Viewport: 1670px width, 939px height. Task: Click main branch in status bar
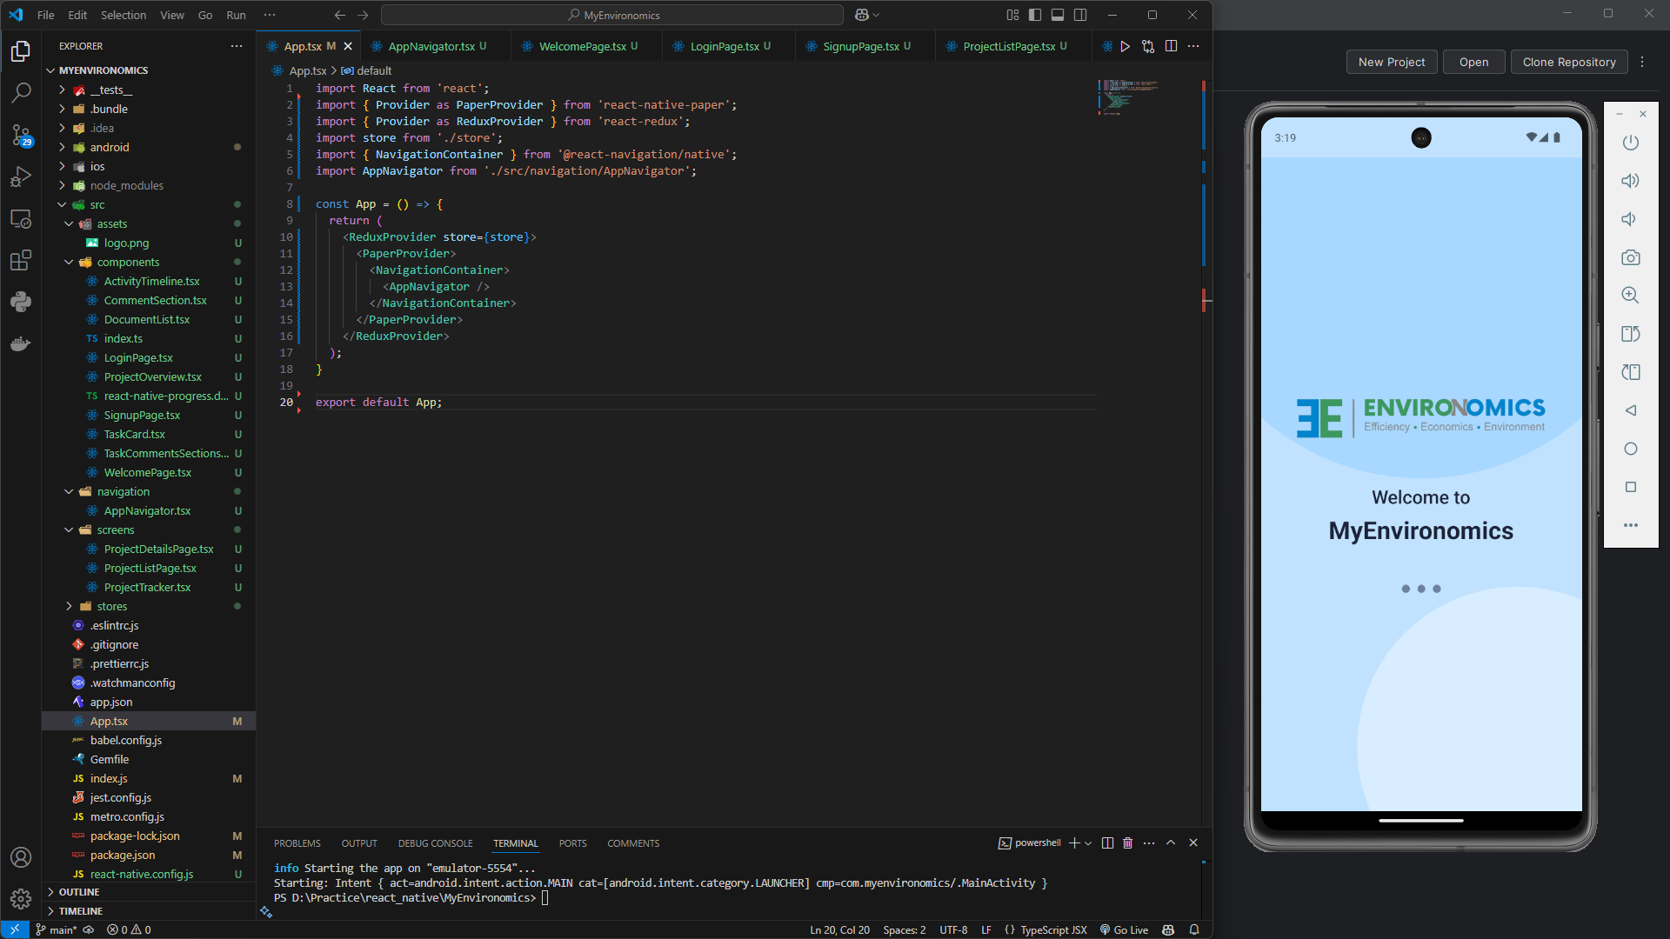pyautogui.click(x=57, y=929)
